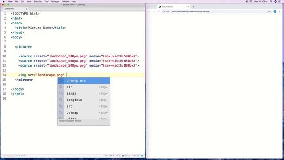
Task: Close the Picture Demo tab in Chrome
Action: pyautogui.click(x=188, y=7)
